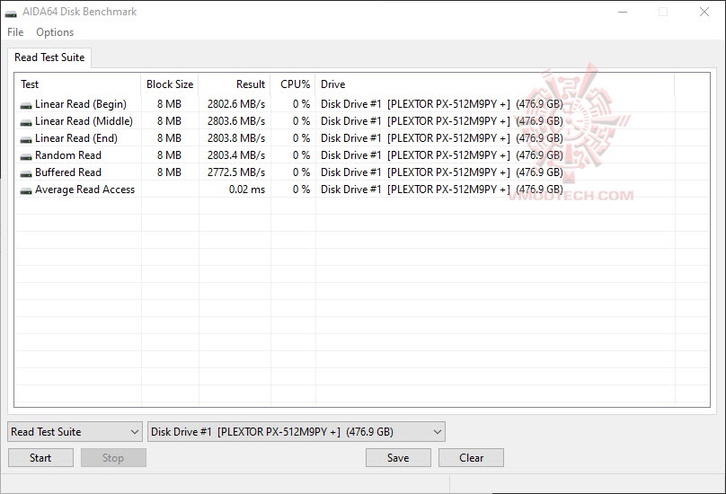Click the disk icon beside Buffered Read
The width and height of the screenshot is (726, 494).
click(x=26, y=174)
